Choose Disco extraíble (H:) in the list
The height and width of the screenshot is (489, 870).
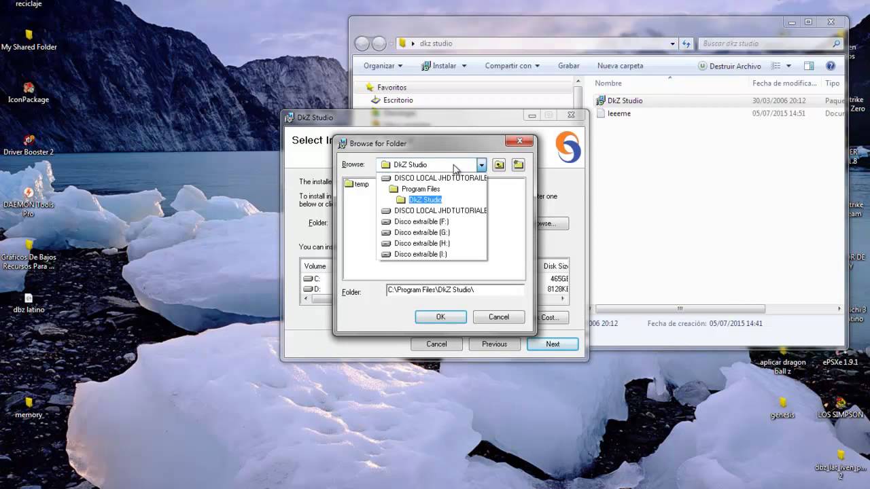[421, 243]
